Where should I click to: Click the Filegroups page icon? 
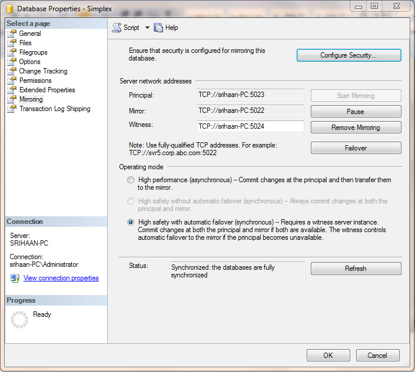(12, 52)
